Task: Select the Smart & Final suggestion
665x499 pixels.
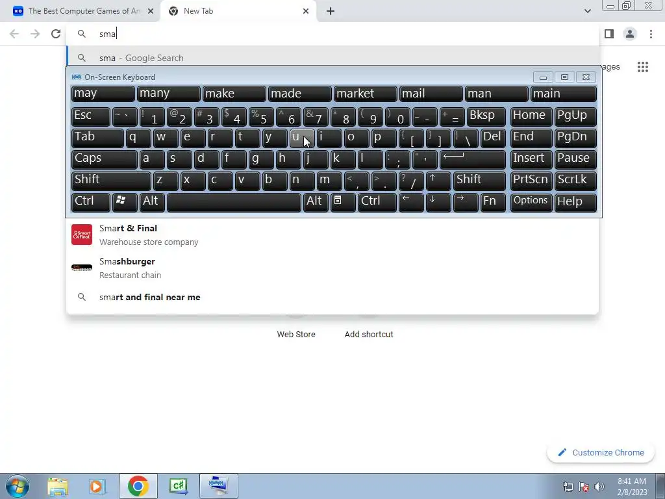Action: tap(332, 235)
